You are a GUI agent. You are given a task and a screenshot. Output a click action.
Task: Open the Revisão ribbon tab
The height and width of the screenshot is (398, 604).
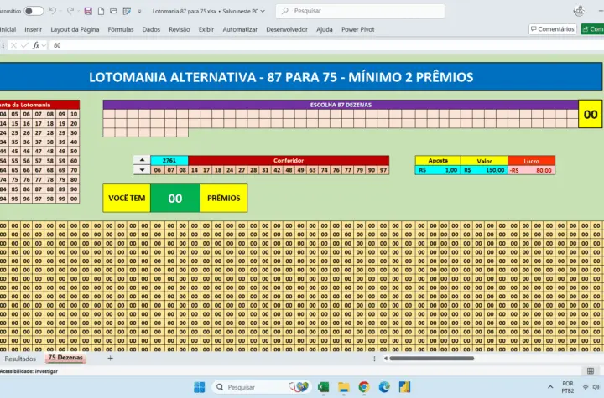pyautogui.click(x=180, y=29)
